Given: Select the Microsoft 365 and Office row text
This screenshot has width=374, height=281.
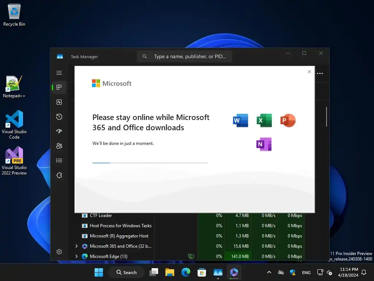Looking at the screenshot, I should click(x=121, y=246).
